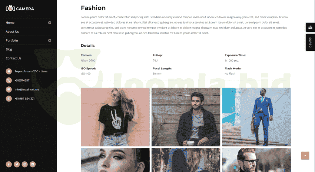Viewport: 315px width, 172px height.
Task: Click the back to top button
Action: click(x=305, y=156)
